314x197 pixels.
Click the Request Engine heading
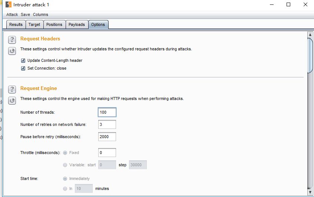(39, 88)
